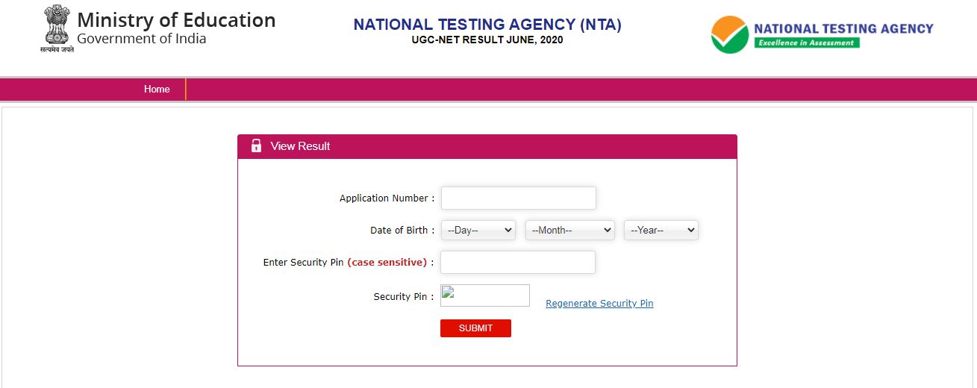Click the broken Security Pin captcha image
This screenshot has height=388, width=977.
tap(484, 295)
